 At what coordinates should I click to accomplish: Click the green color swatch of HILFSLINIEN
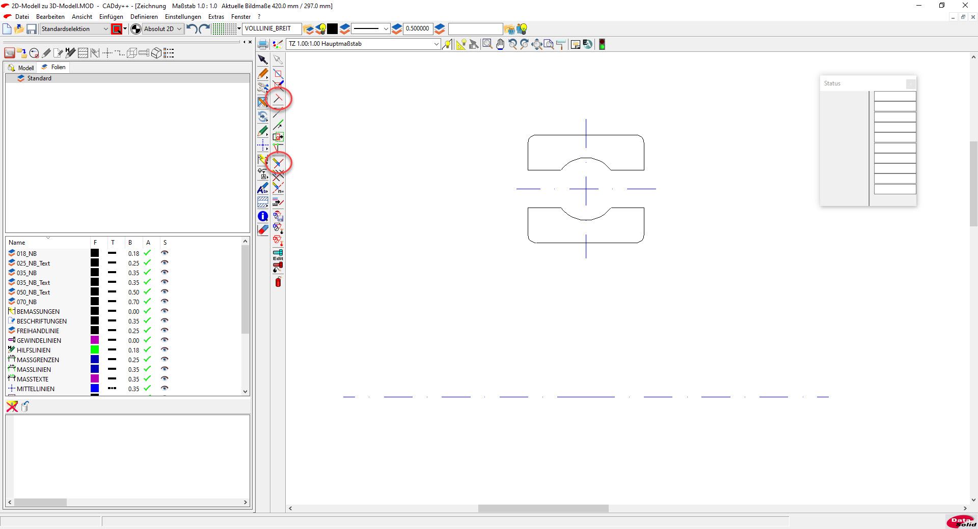[x=95, y=350]
